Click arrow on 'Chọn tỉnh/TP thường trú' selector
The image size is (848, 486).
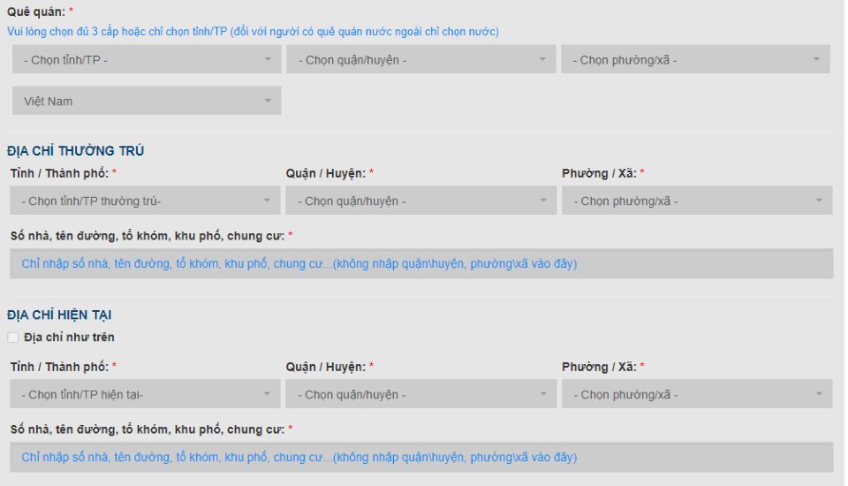pyautogui.click(x=268, y=201)
